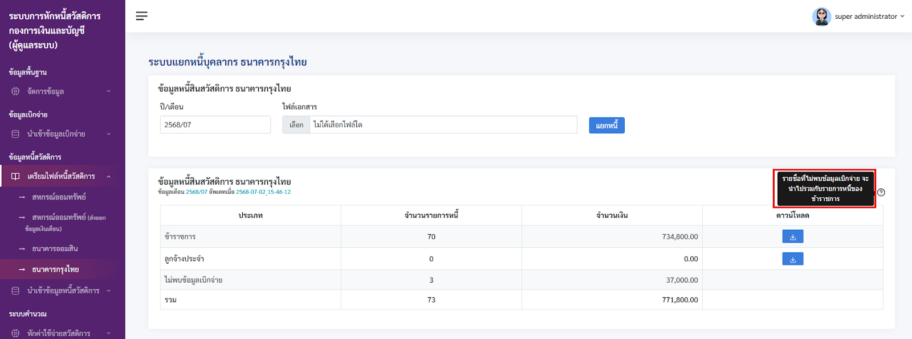Click the icon beside "หักค่าใช้จ่ายสวัสดิการ"
The image size is (912, 339).
pos(15,333)
